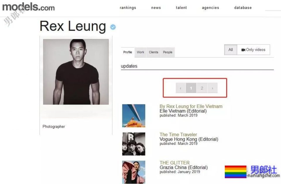
Task: Open The Time Traveler editorial link
Action: coord(178,135)
